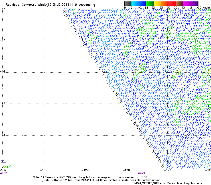
Task: Click the gray 0-5 knots color band
Action: 128,3
